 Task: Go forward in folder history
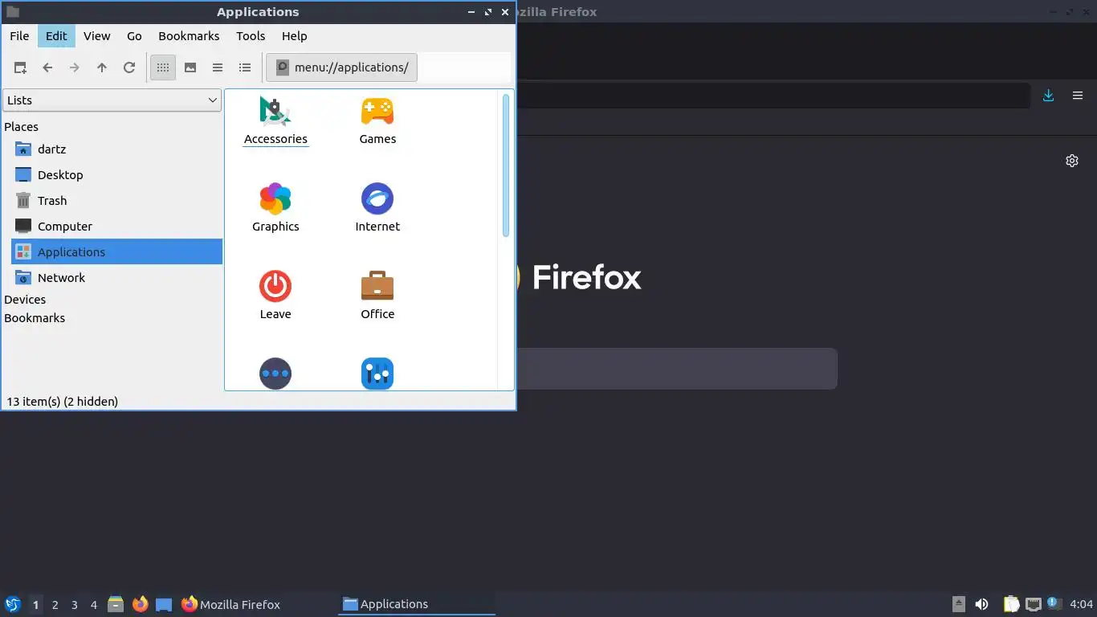pos(75,67)
